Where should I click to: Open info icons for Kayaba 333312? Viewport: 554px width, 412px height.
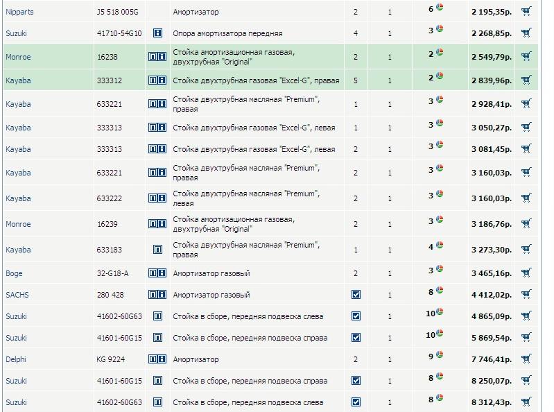[x=157, y=80]
